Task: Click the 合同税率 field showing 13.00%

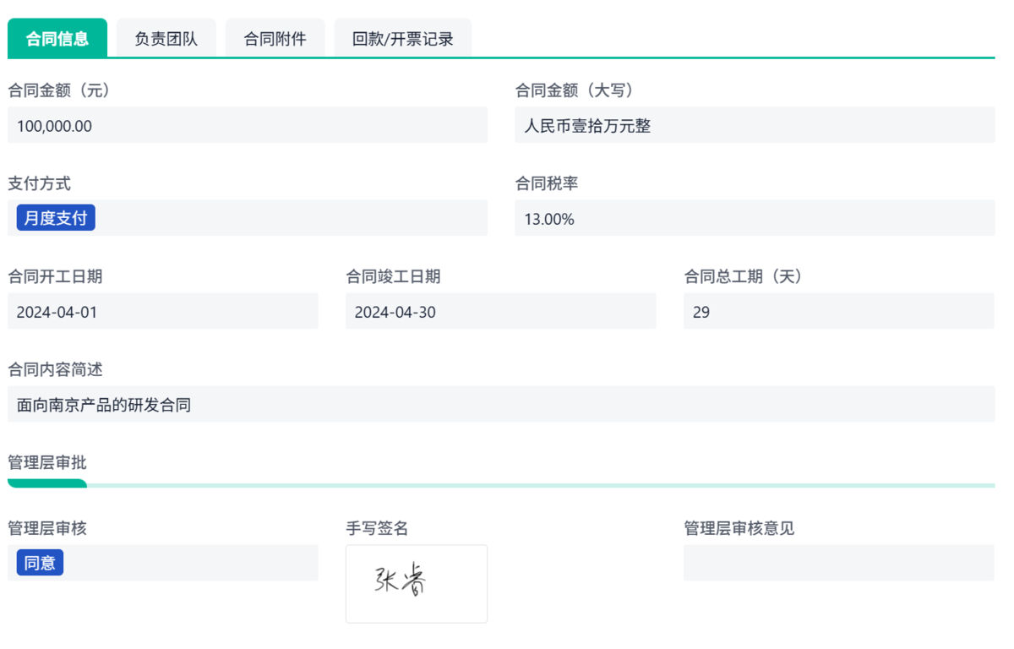Action: tap(755, 219)
